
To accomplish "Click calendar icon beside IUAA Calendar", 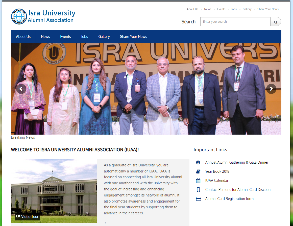I will pos(198,181).
